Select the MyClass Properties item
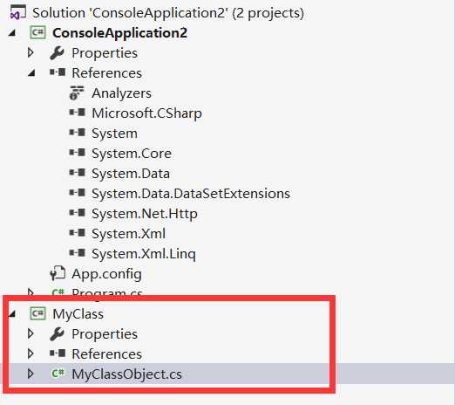This screenshot has height=405, width=455. [x=105, y=334]
